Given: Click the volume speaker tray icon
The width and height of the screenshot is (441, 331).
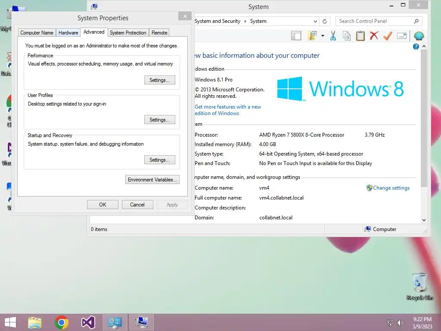Looking at the screenshot, I should click(400, 322).
